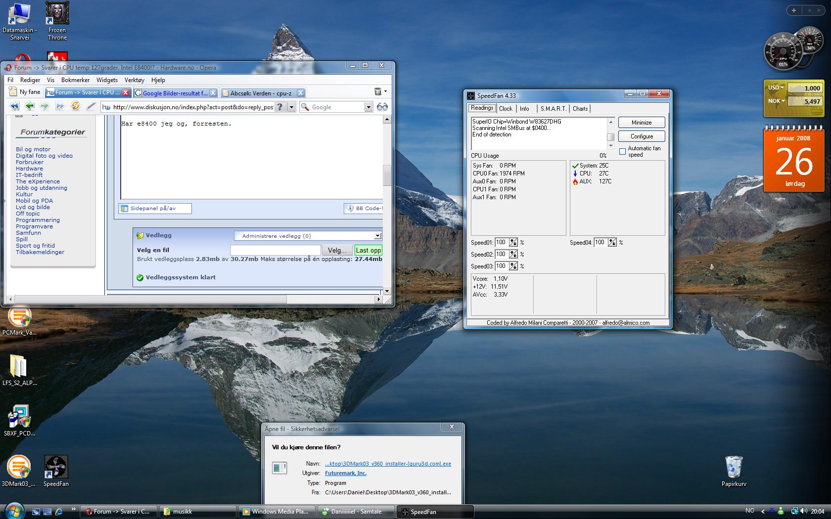The height and width of the screenshot is (519, 831).
Task: Click the SpeedFan desktop shortcut icon
Action: tap(56, 467)
